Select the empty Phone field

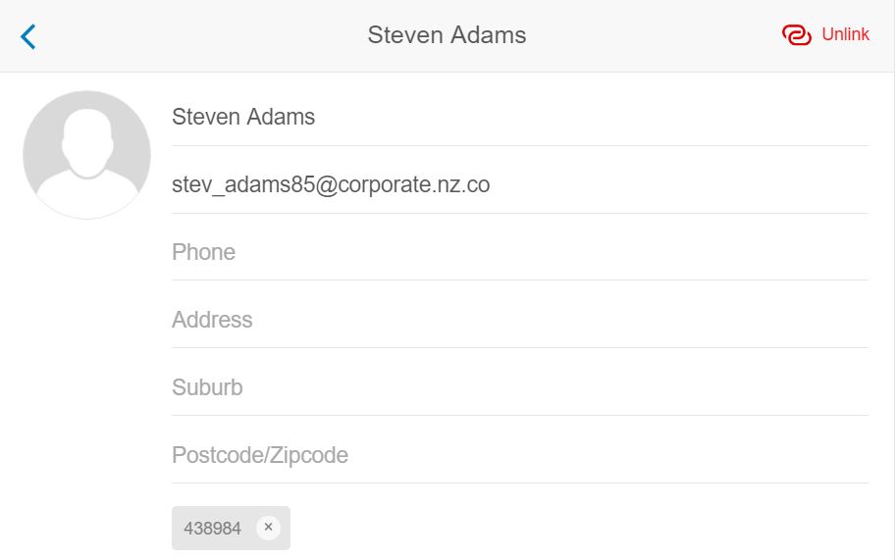pos(520,252)
